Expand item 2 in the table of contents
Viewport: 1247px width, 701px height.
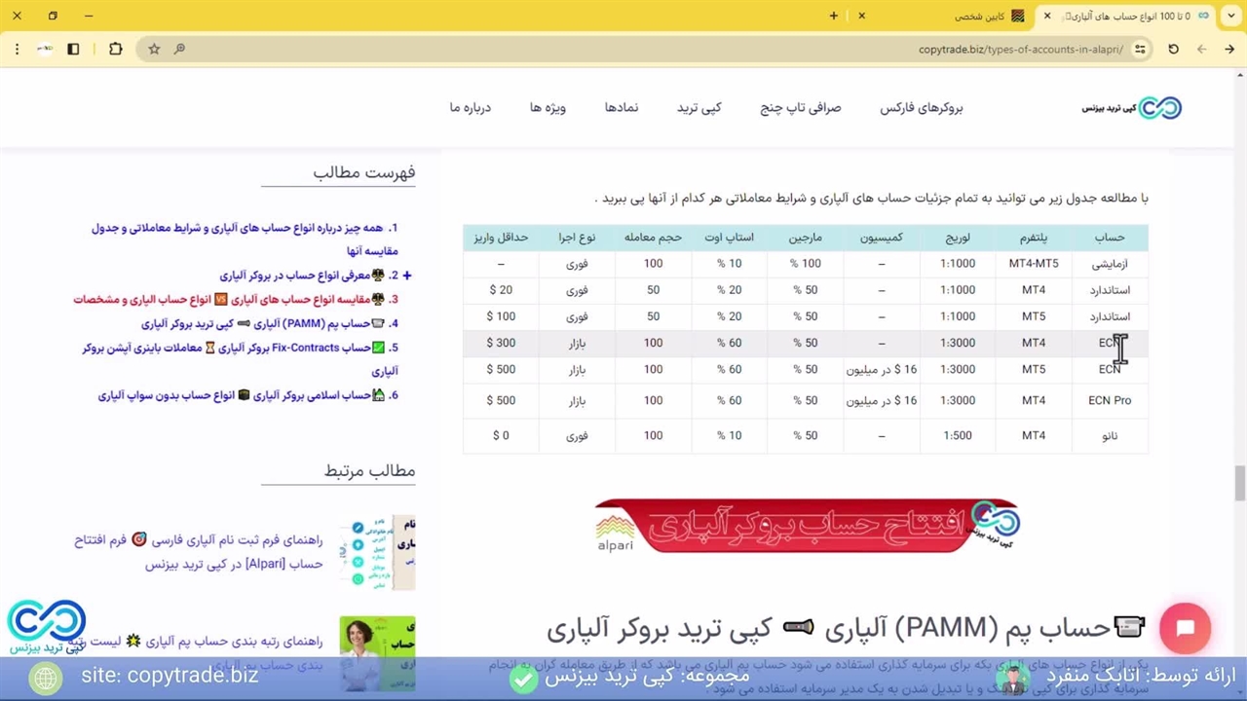click(x=406, y=276)
